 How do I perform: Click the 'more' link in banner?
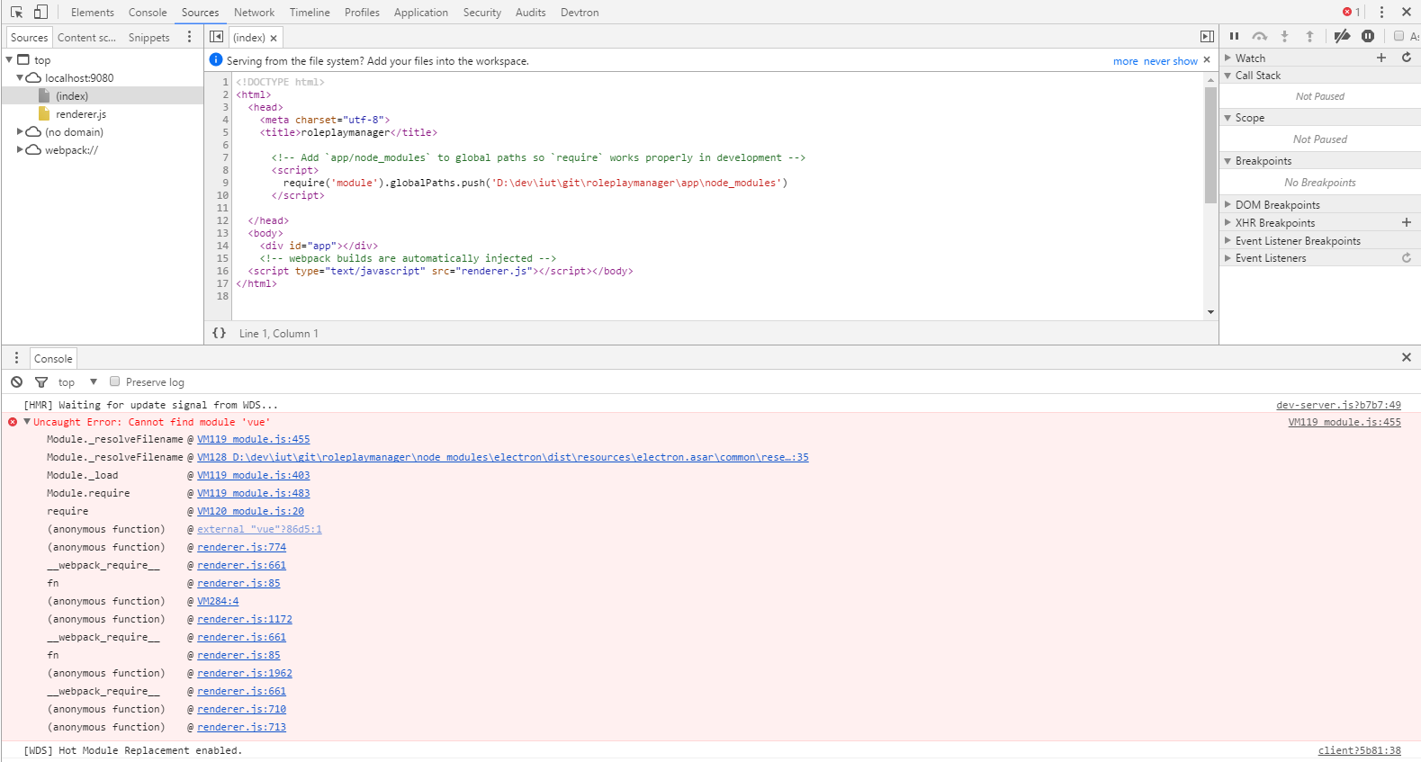pyautogui.click(x=1125, y=61)
